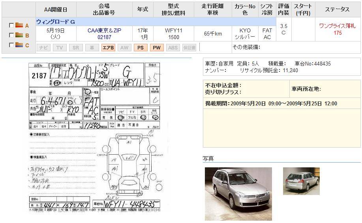
Task: Select the ワンプライス落札 175 status text
Action: (x=337, y=29)
